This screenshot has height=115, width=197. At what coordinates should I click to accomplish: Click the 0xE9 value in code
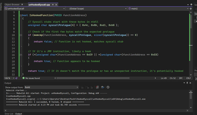click(90, 55)
